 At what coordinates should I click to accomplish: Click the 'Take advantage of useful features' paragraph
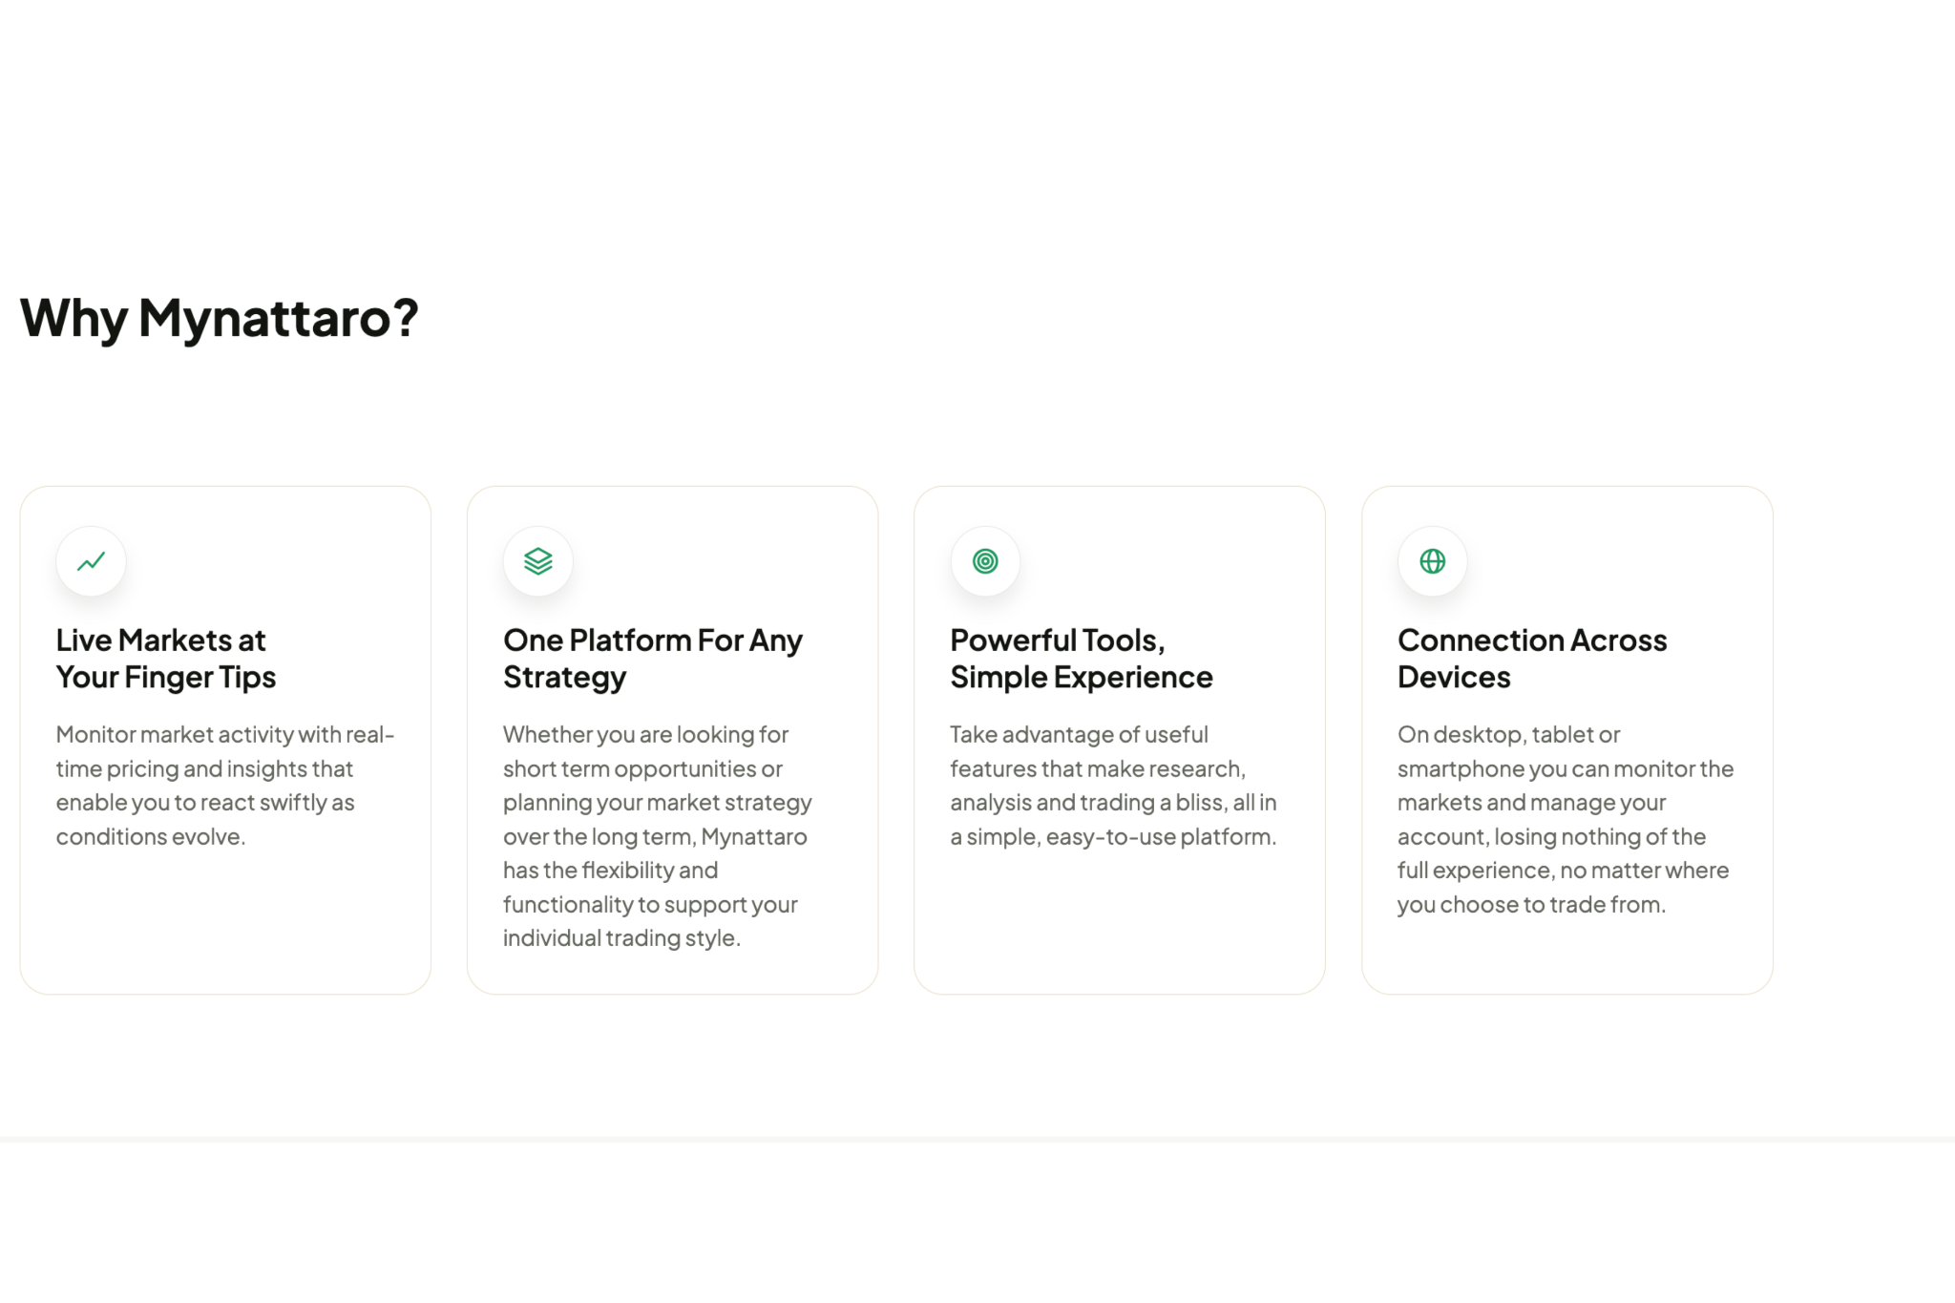(1113, 786)
